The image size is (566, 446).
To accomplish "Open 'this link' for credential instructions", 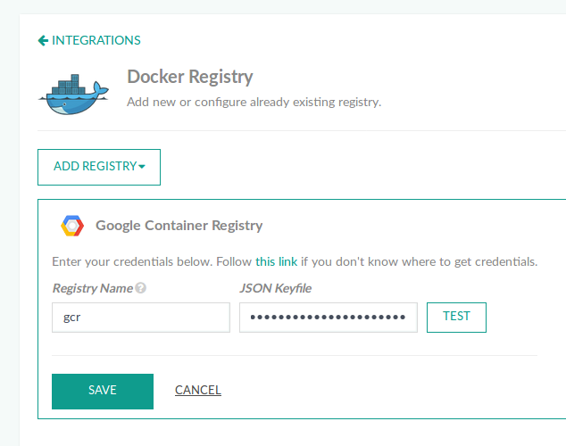I will pos(276,261).
